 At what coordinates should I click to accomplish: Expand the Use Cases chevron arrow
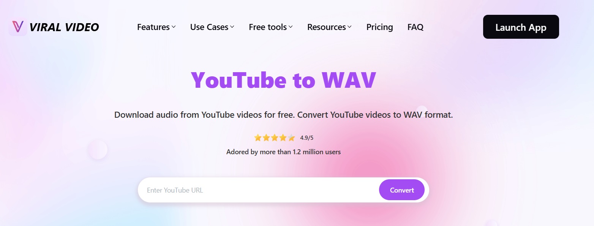232,27
